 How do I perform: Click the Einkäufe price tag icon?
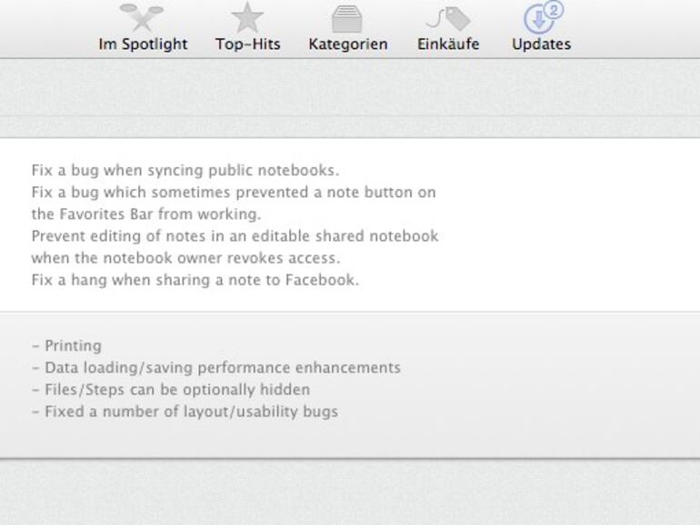[x=448, y=17]
